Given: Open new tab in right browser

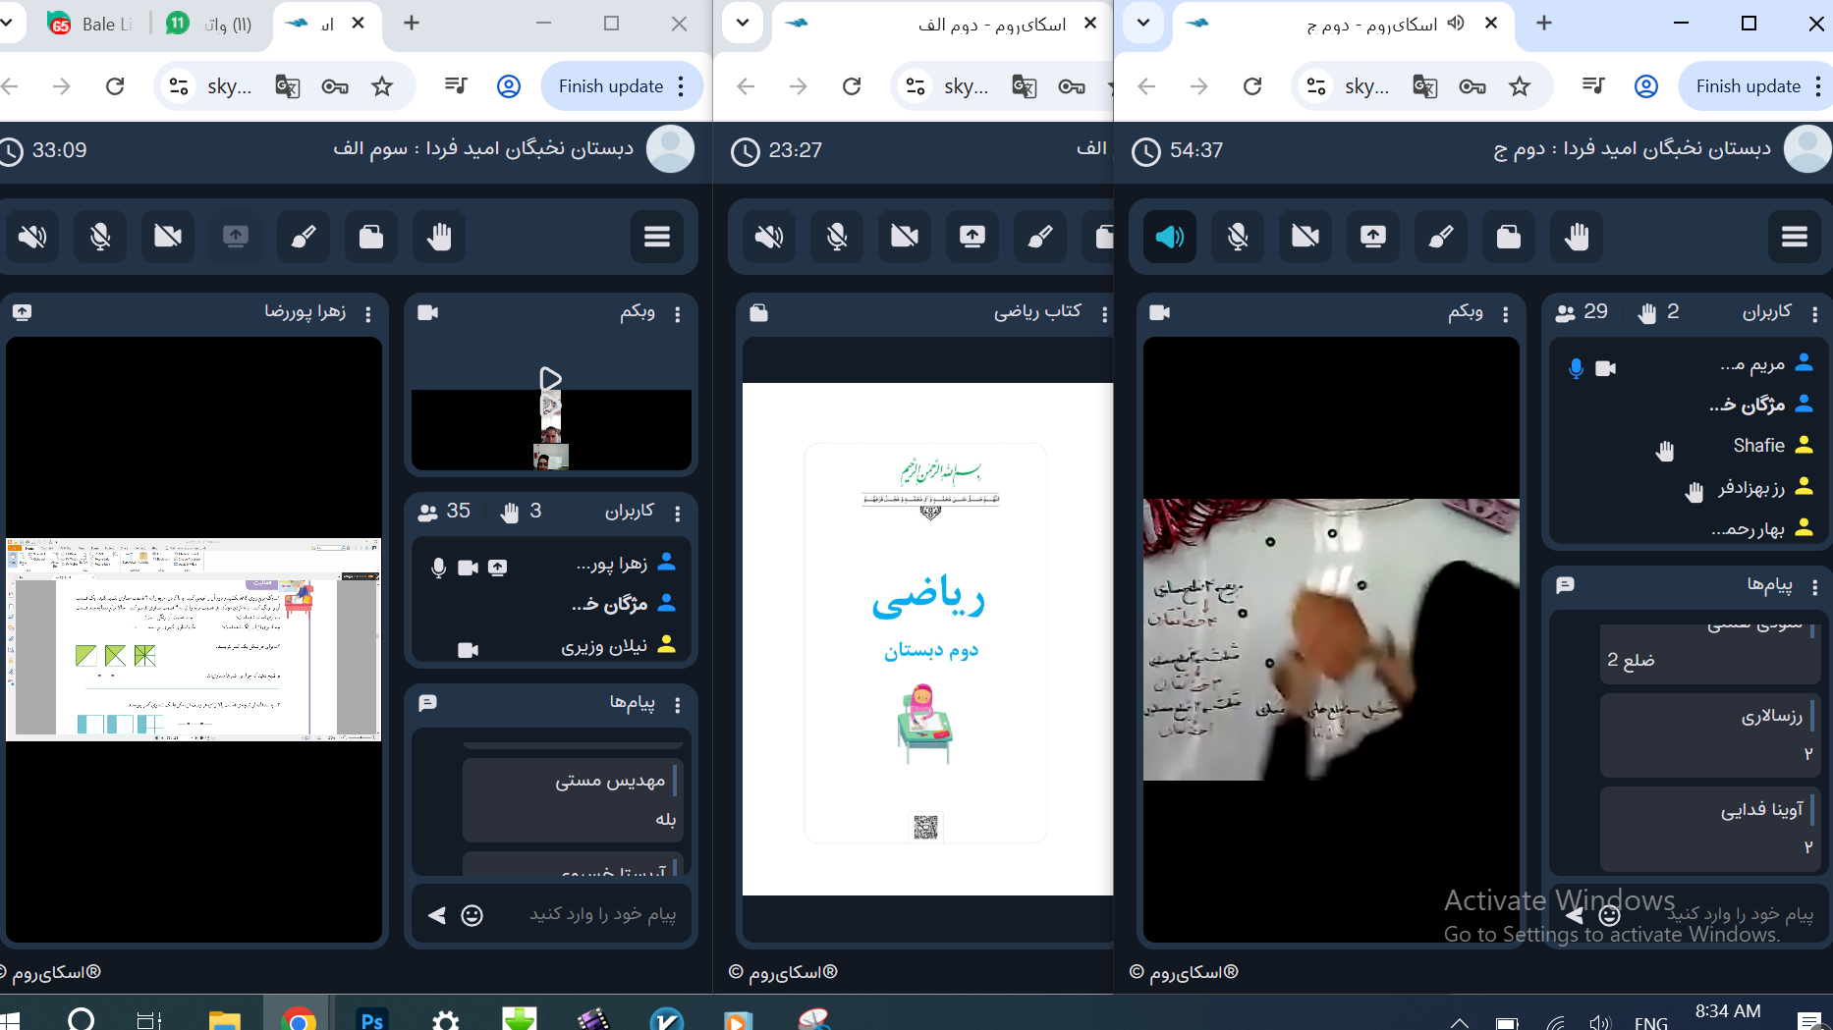Looking at the screenshot, I should 1544,24.
